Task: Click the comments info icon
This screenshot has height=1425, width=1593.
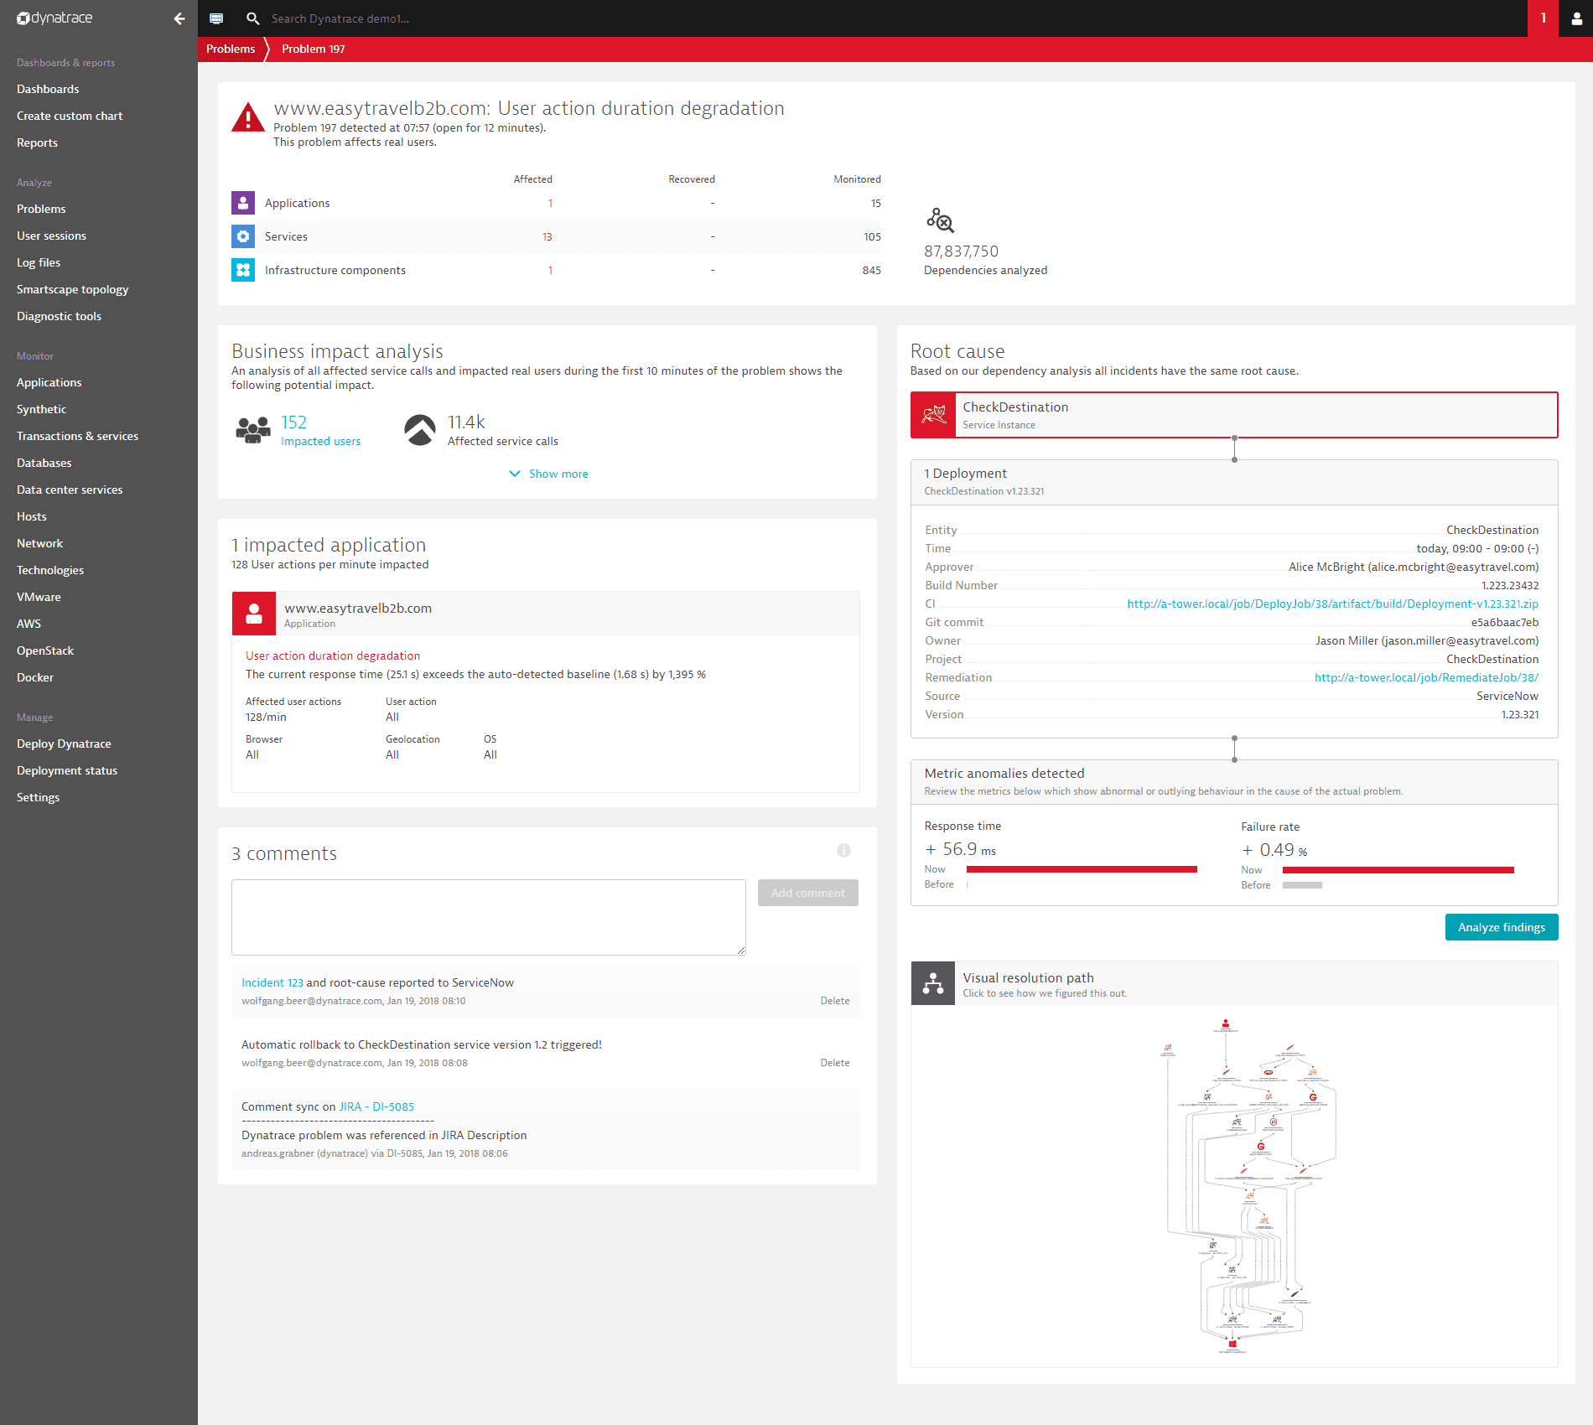Action: point(843,851)
